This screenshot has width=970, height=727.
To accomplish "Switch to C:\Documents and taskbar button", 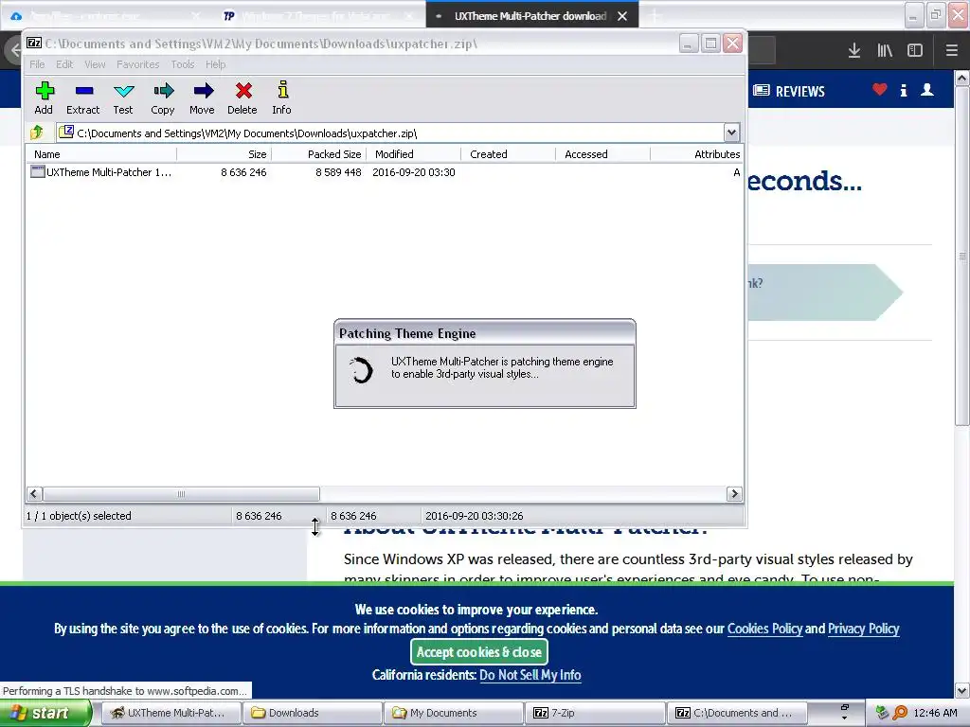I will coord(736,713).
